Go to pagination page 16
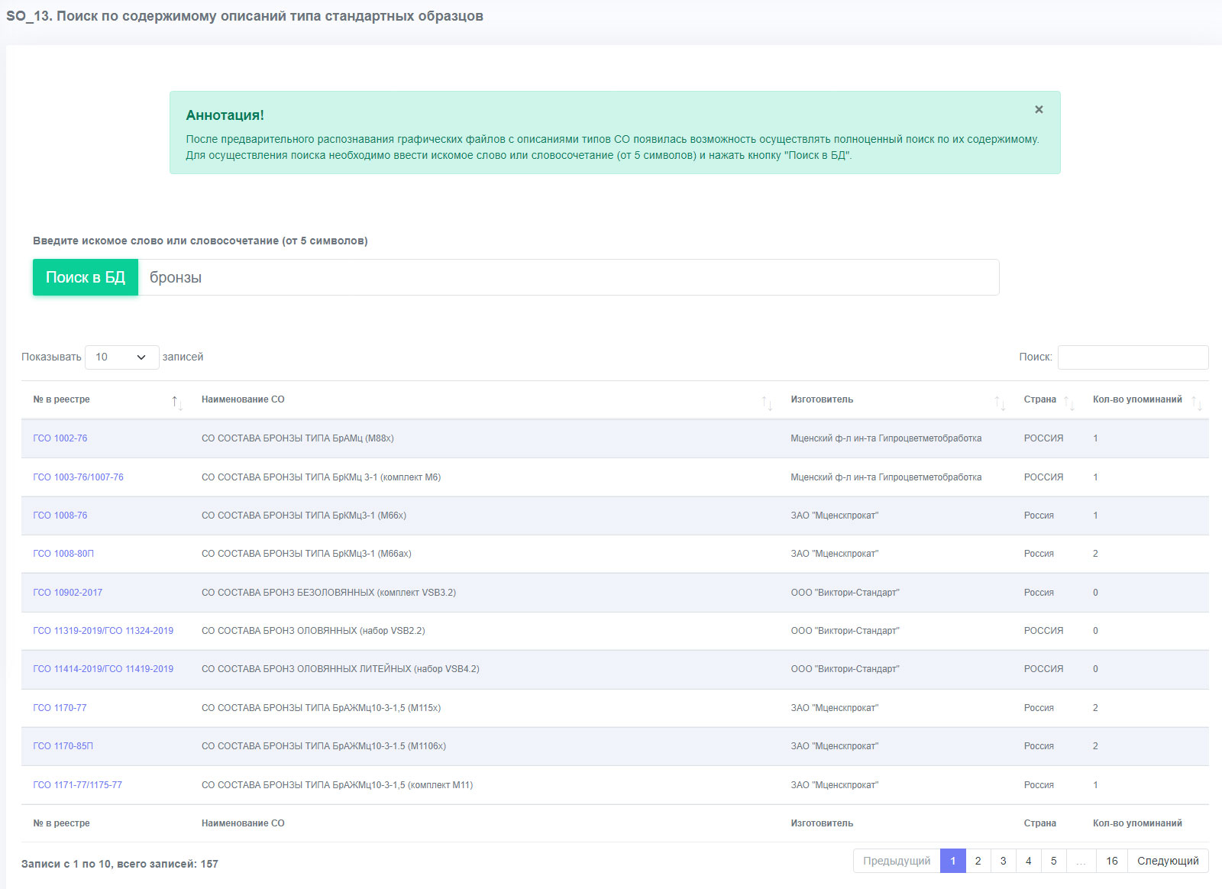Viewport: 1222px width, 889px height. click(1112, 861)
